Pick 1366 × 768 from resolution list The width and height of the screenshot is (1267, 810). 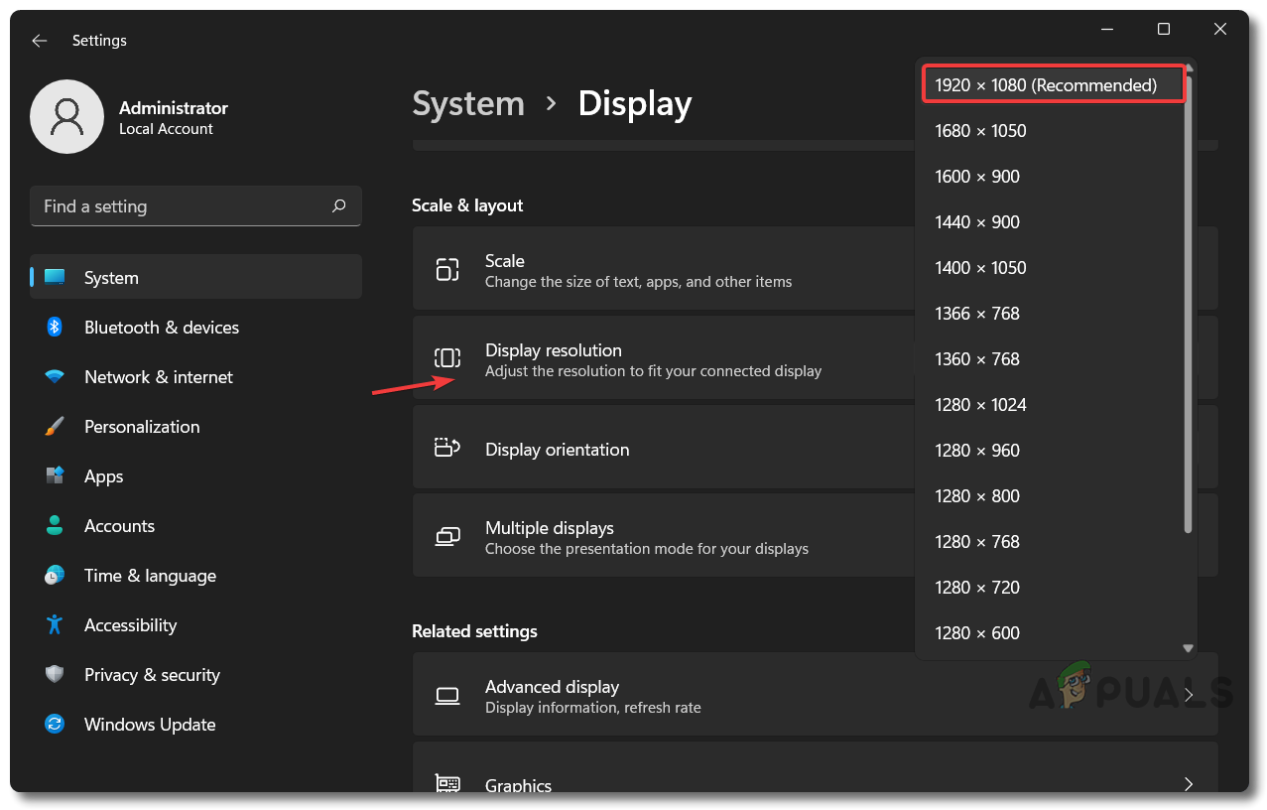tap(977, 314)
